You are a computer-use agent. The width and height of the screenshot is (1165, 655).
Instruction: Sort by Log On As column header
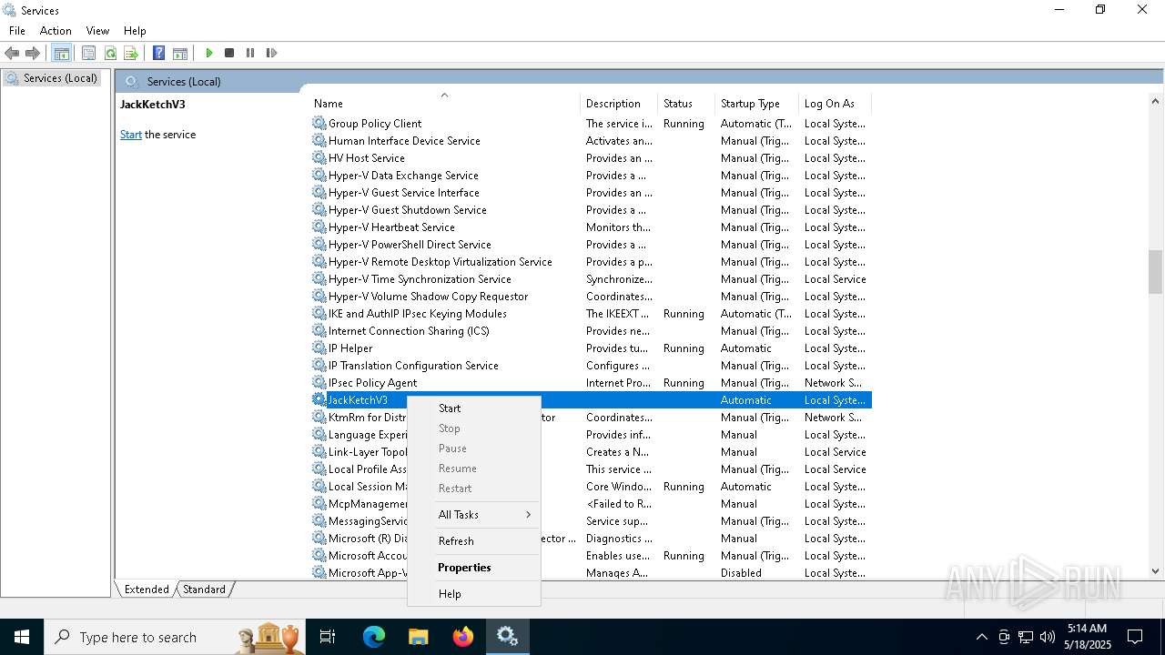click(834, 104)
